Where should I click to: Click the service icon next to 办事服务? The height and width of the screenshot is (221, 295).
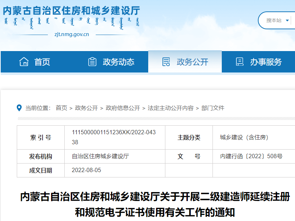(240, 61)
